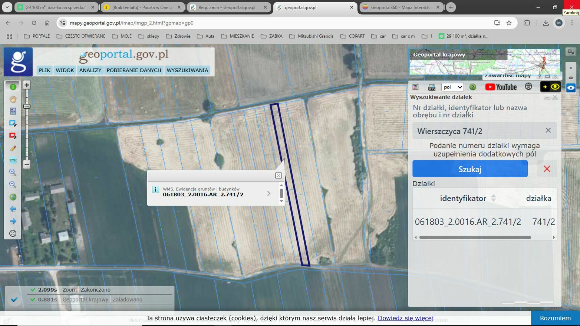Click red X cancel button beside Szukaj
The height and width of the screenshot is (326, 580).
tap(547, 169)
